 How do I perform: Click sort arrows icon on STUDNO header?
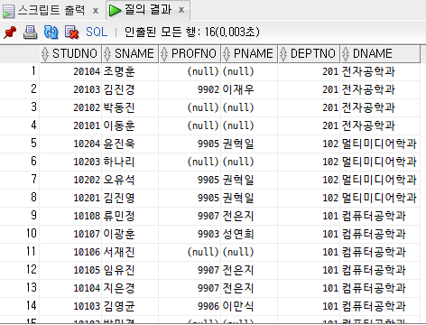[x=45, y=54]
